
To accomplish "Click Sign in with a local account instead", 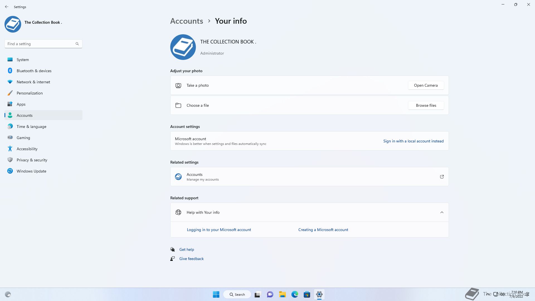I will 413,141.
